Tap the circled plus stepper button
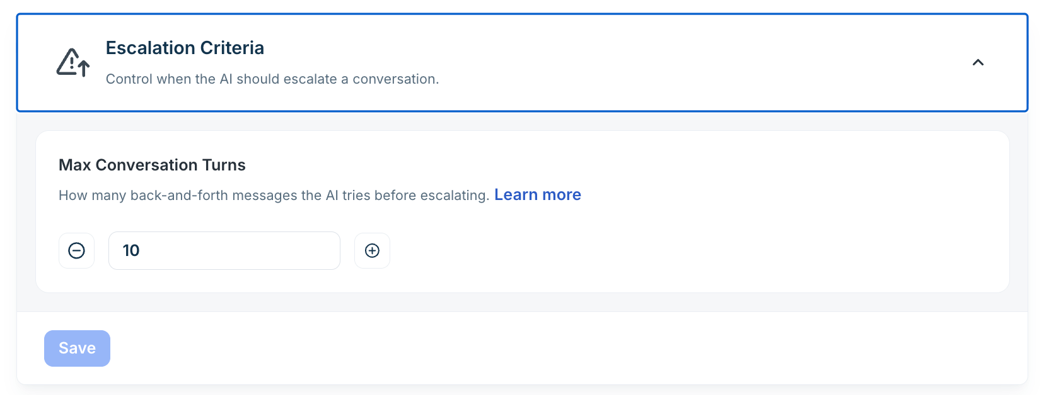Image resolution: width=1044 pixels, height=395 pixels. click(x=372, y=251)
